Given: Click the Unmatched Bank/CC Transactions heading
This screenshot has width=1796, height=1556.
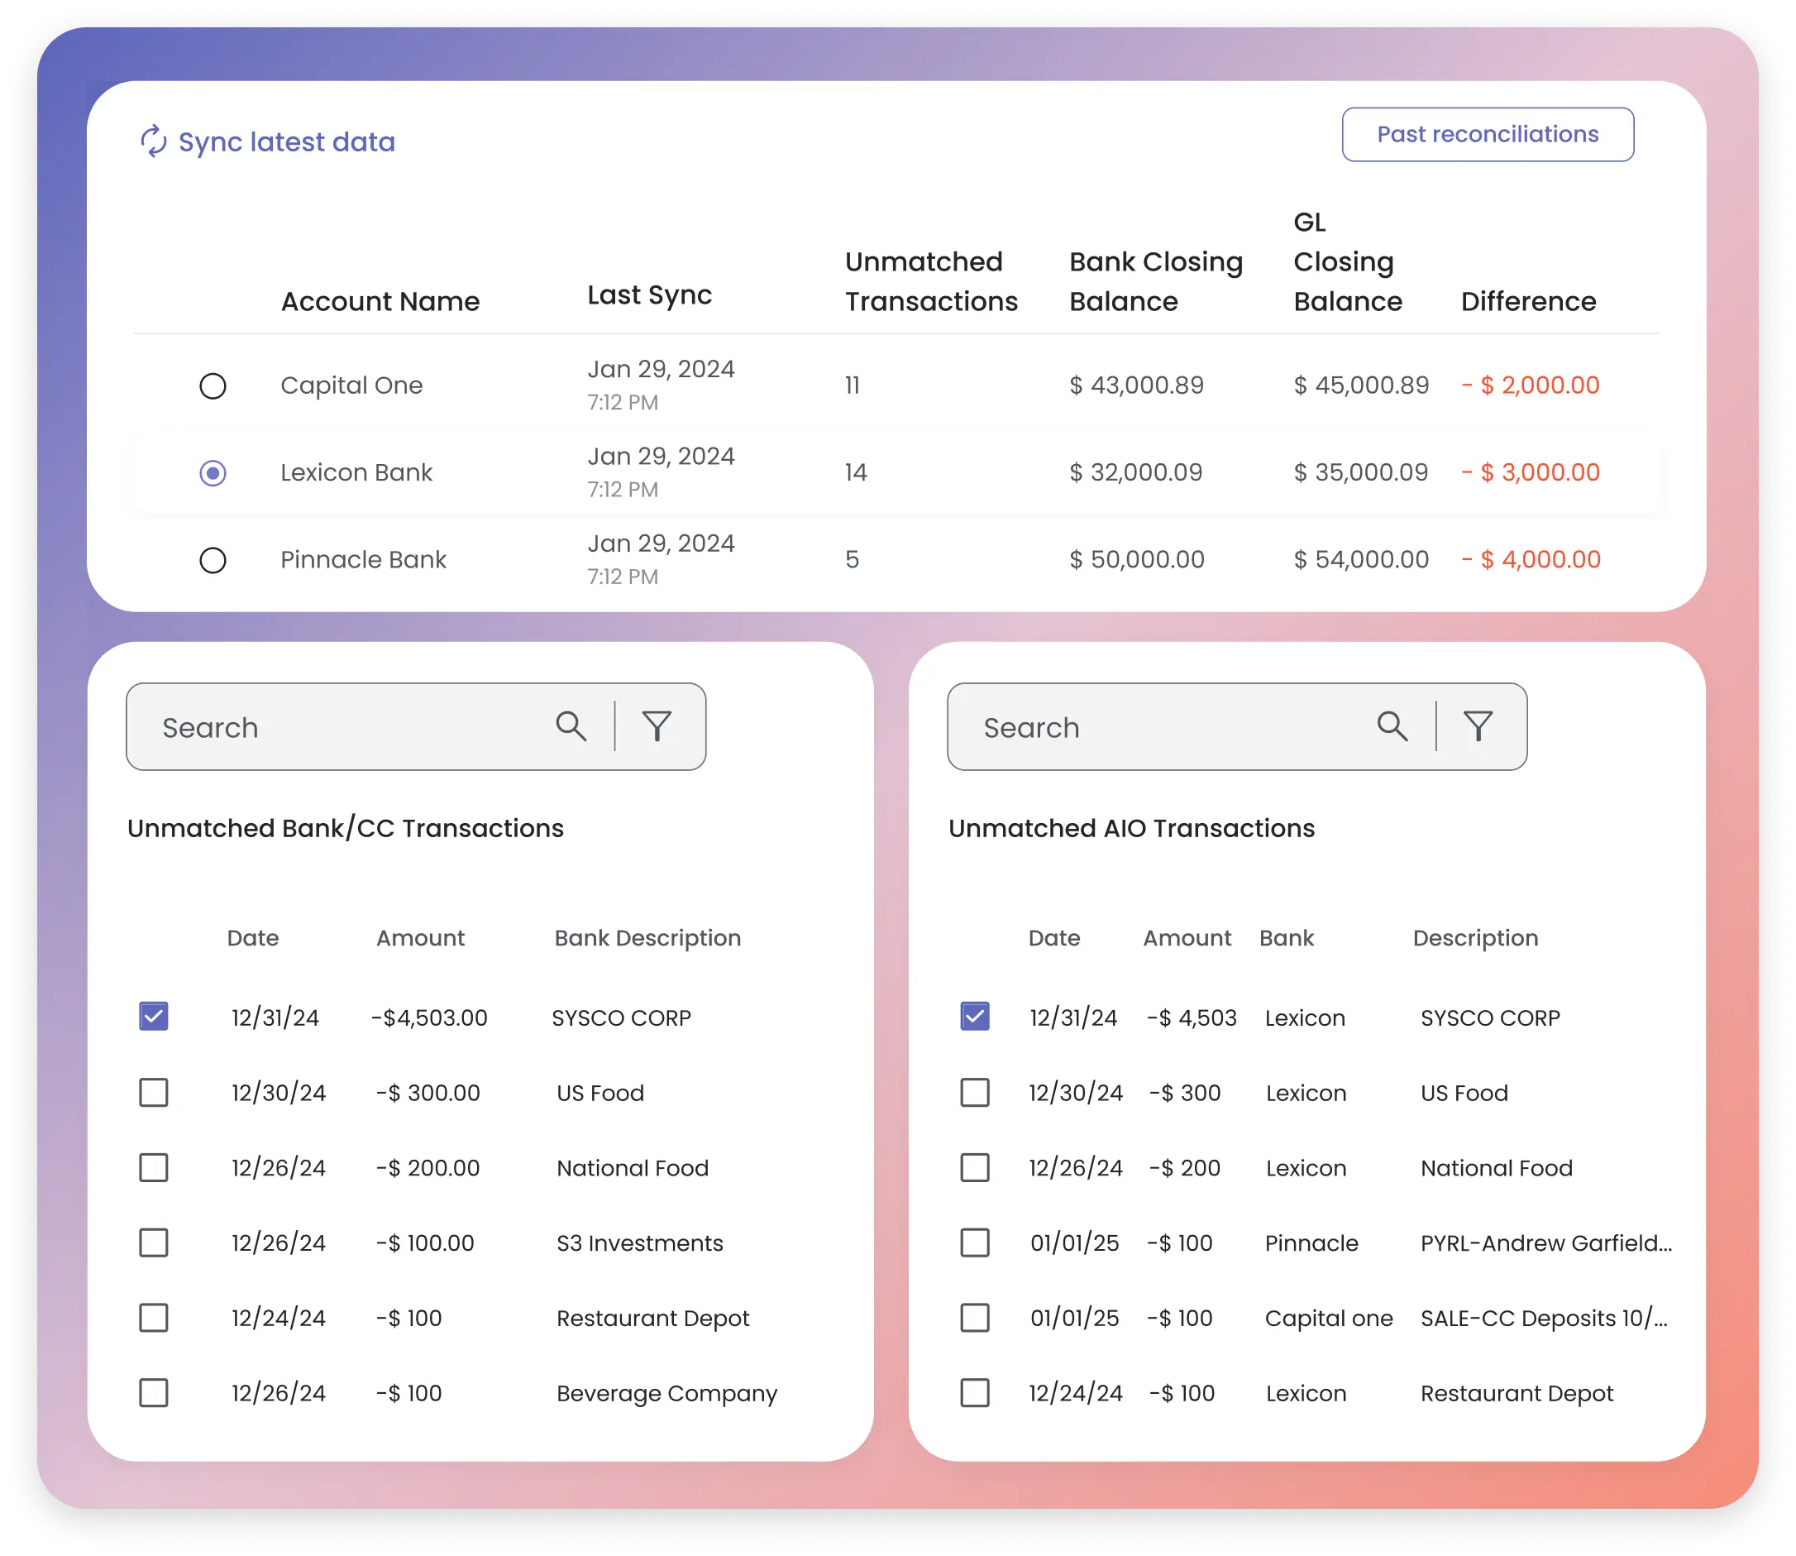Looking at the screenshot, I should pyautogui.click(x=346, y=828).
